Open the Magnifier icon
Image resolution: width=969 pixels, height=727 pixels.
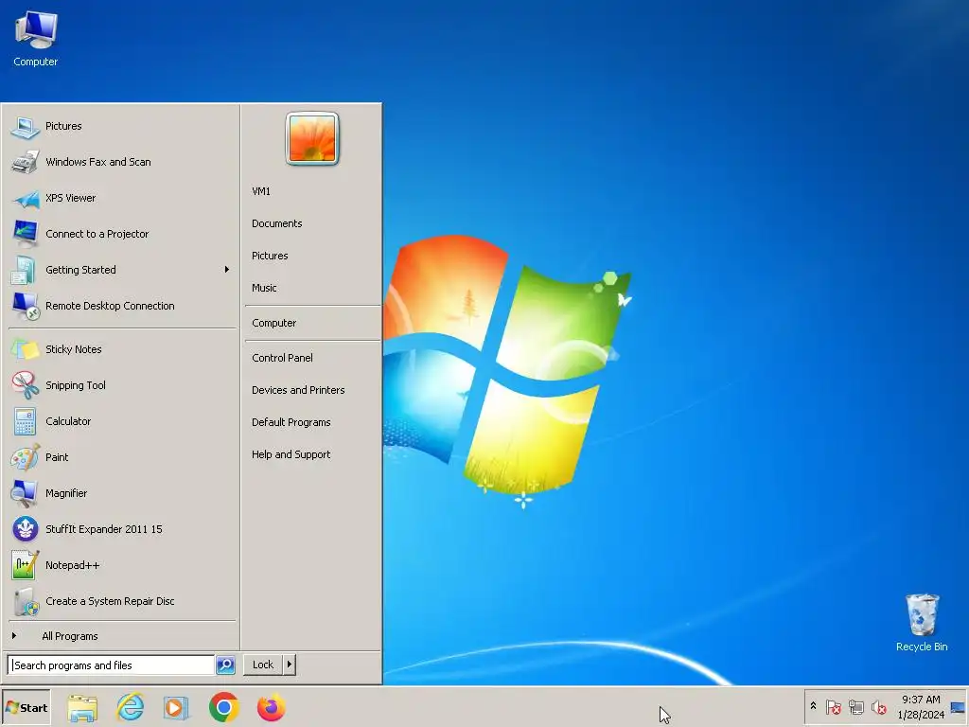[x=25, y=493]
